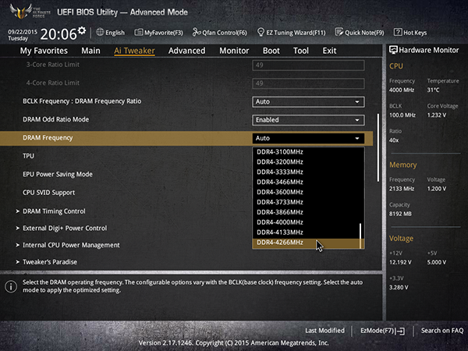Click the globe language icon
This screenshot has width=468, height=351.
click(100, 32)
